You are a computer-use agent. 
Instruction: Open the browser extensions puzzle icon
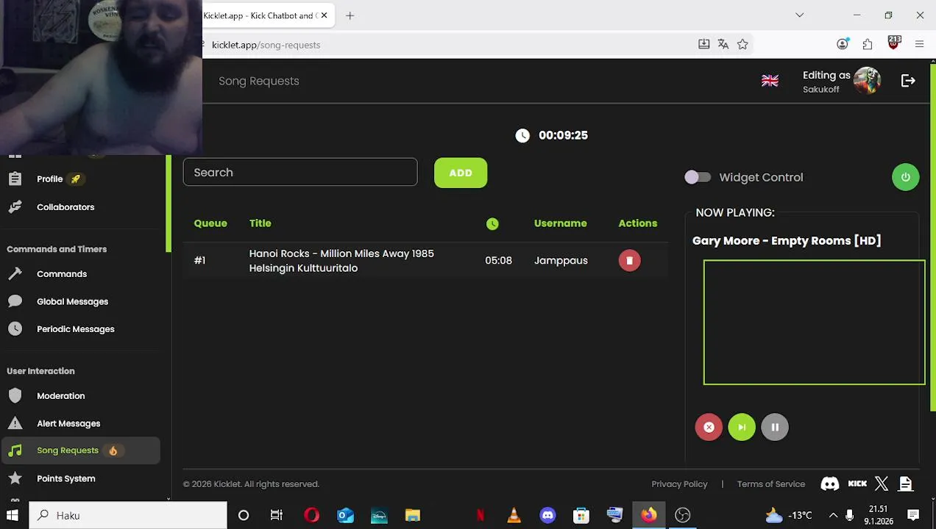point(868,44)
